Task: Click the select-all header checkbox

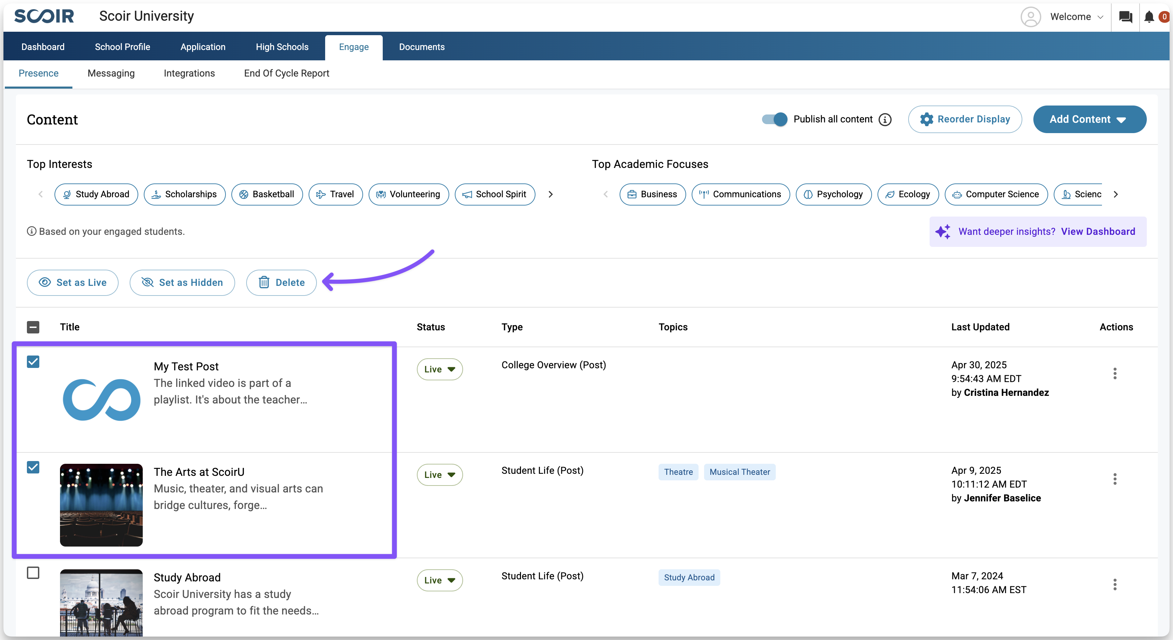Action: 33,327
